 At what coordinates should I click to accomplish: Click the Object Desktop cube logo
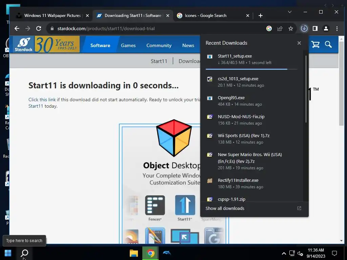[x=174, y=138]
